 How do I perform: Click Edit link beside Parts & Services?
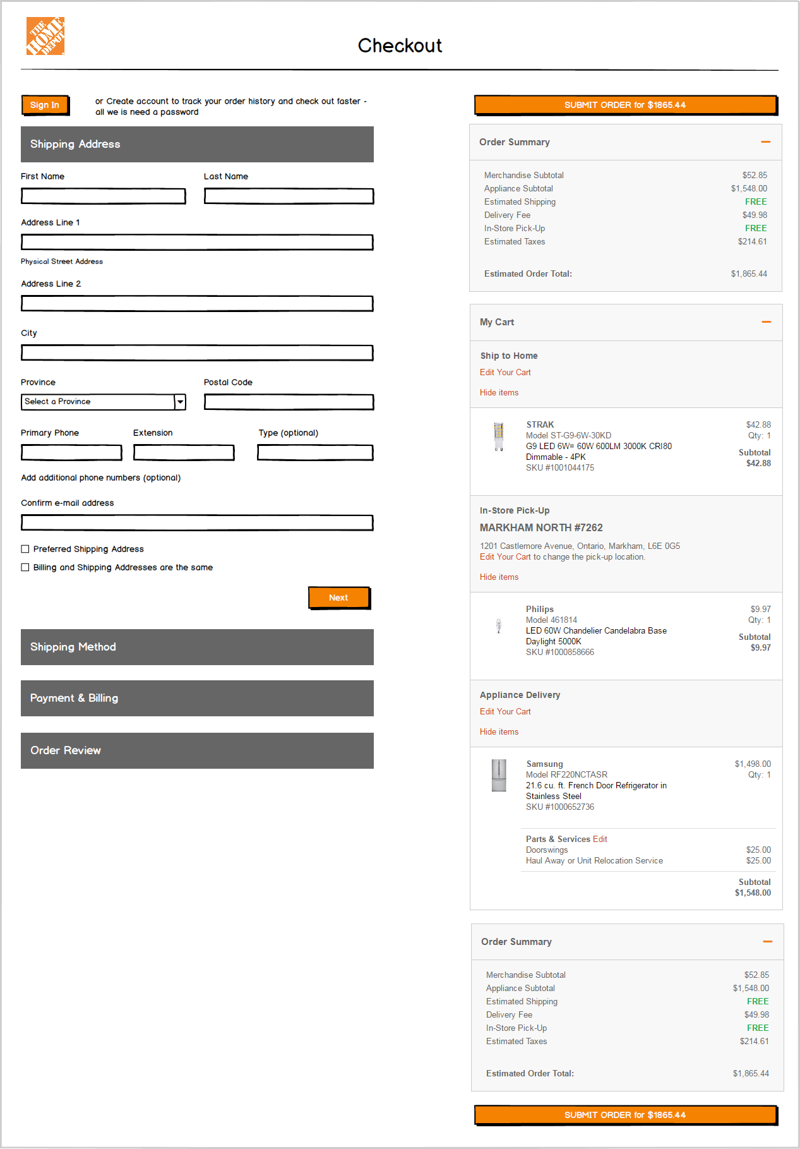(600, 839)
